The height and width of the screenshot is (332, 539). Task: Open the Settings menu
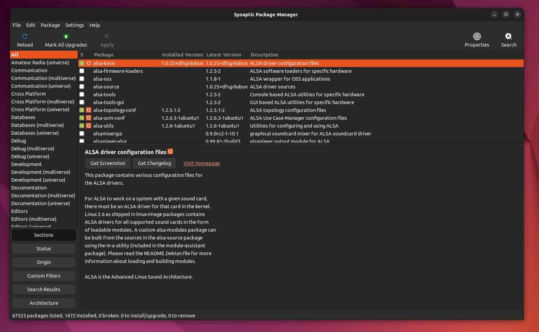[75, 25]
